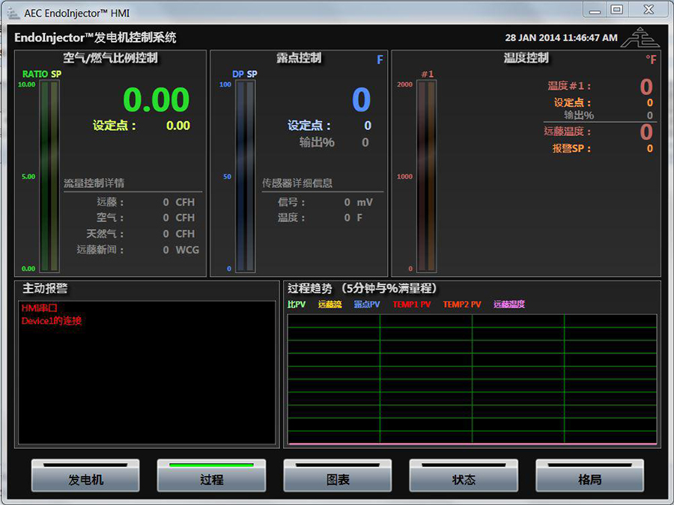Click the AEC EndoInjector title bar app icon
The height and width of the screenshot is (505, 674).
coord(13,13)
